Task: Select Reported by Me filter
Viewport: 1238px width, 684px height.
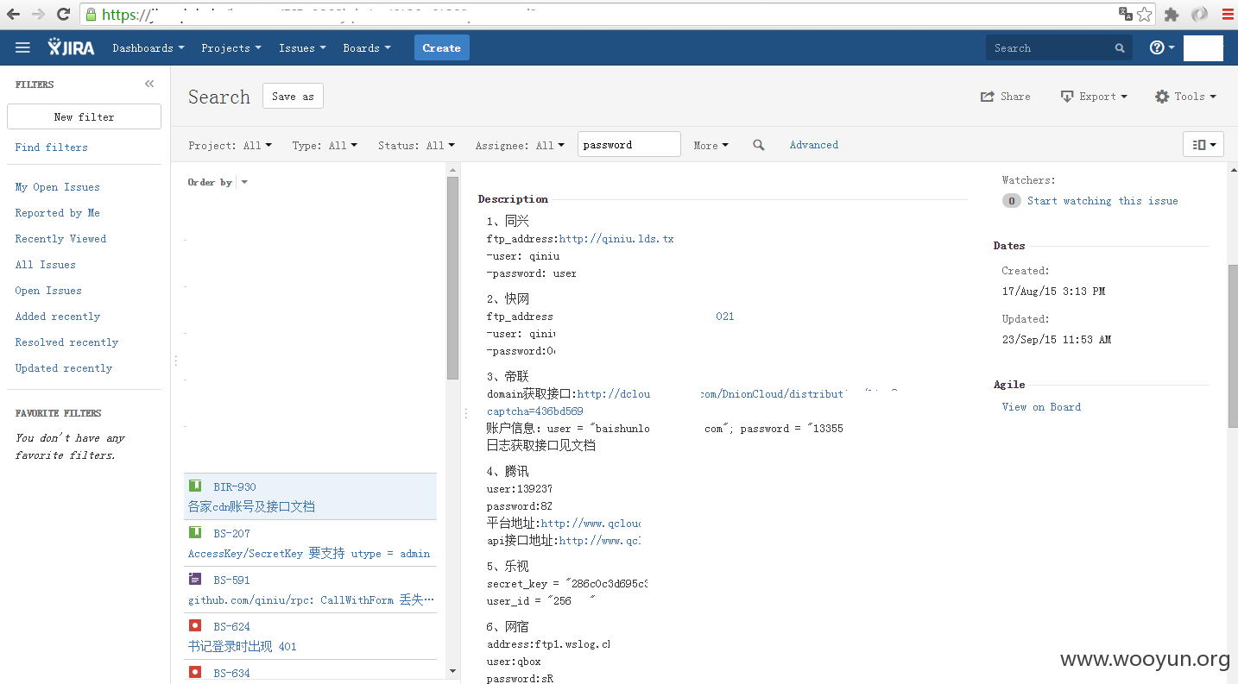Action: (x=57, y=213)
